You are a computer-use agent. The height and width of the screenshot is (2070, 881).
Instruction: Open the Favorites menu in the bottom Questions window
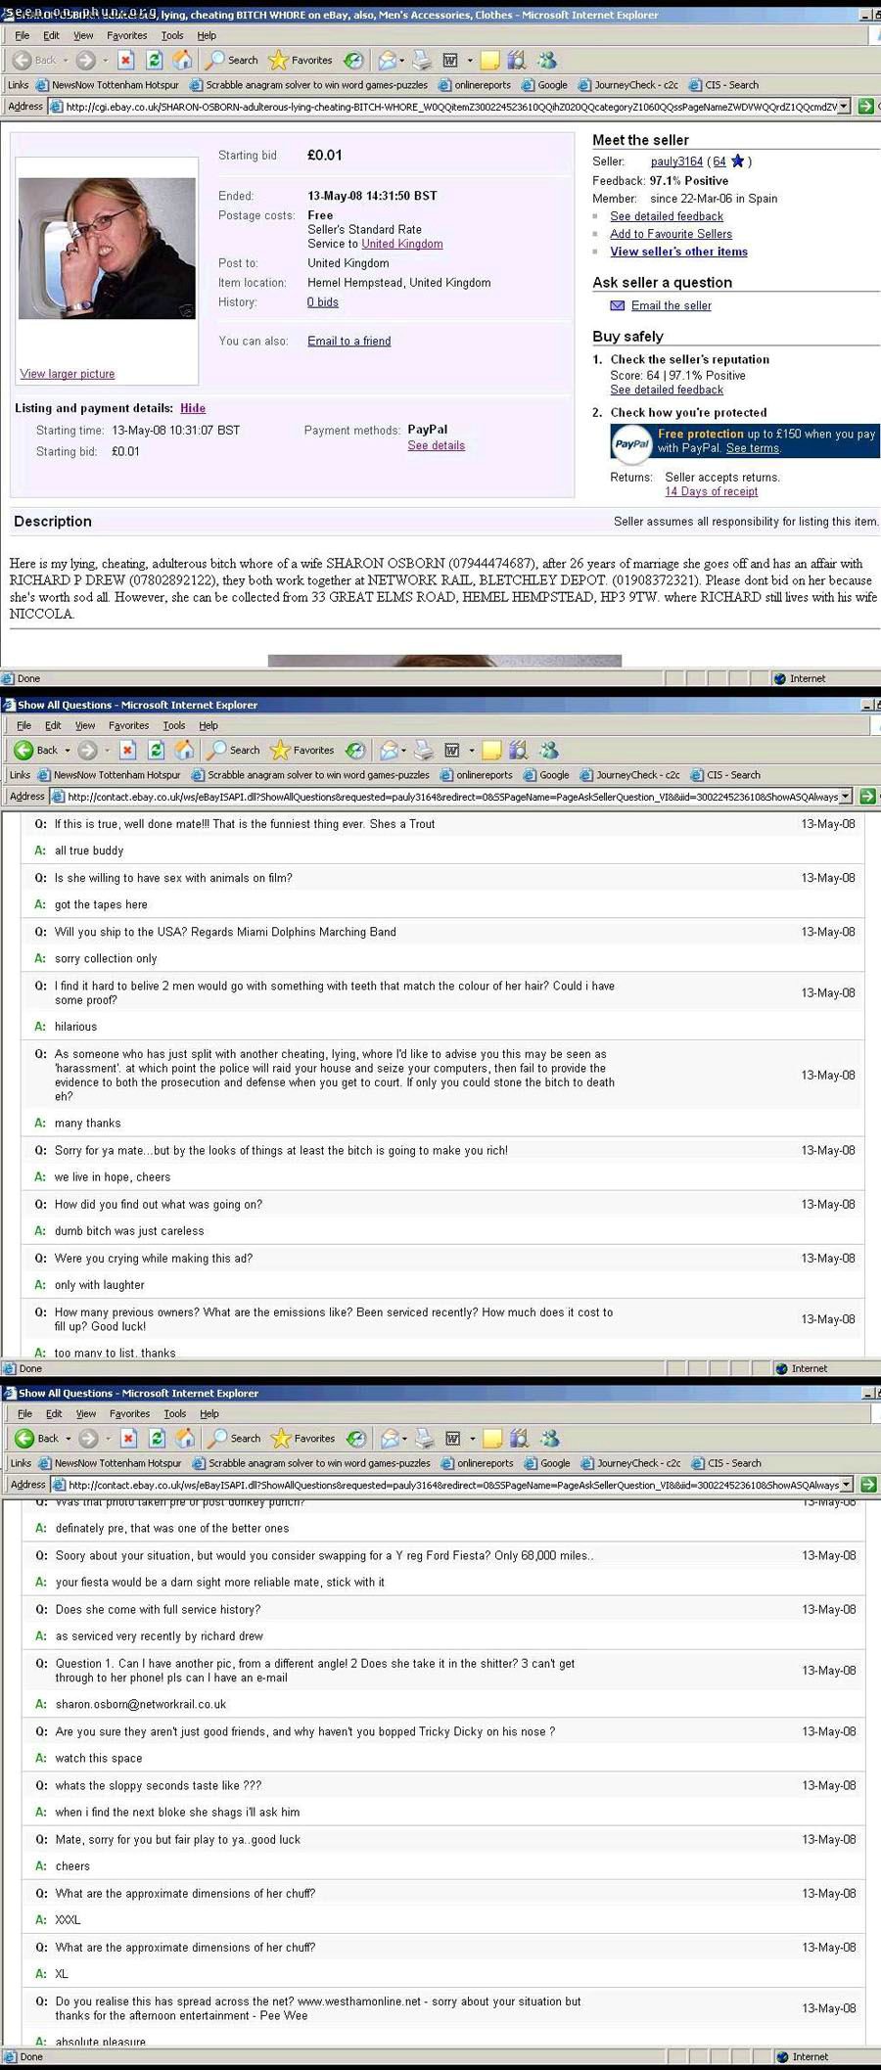[x=129, y=1413]
